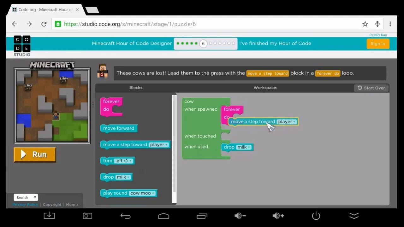Select the forever do block in toolbox

[x=111, y=107]
